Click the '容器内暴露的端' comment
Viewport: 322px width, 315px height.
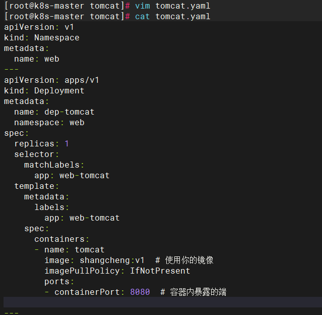click(x=198, y=292)
